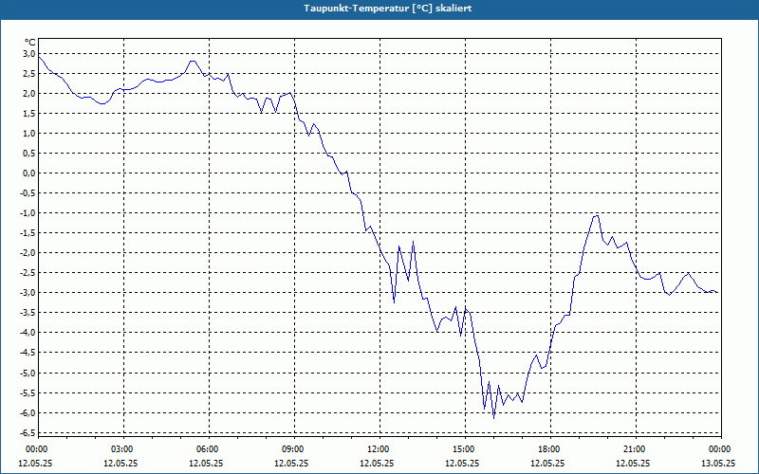The height and width of the screenshot is (474, 759).
Task: Click the '-1,0' y-axis label
Action: 28,212
